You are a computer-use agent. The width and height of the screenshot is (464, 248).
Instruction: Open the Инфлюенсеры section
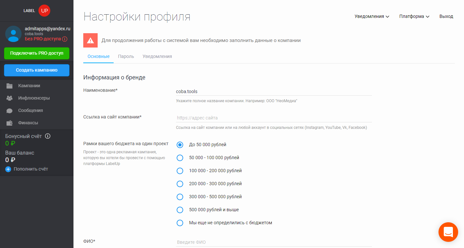pos(34,98)
